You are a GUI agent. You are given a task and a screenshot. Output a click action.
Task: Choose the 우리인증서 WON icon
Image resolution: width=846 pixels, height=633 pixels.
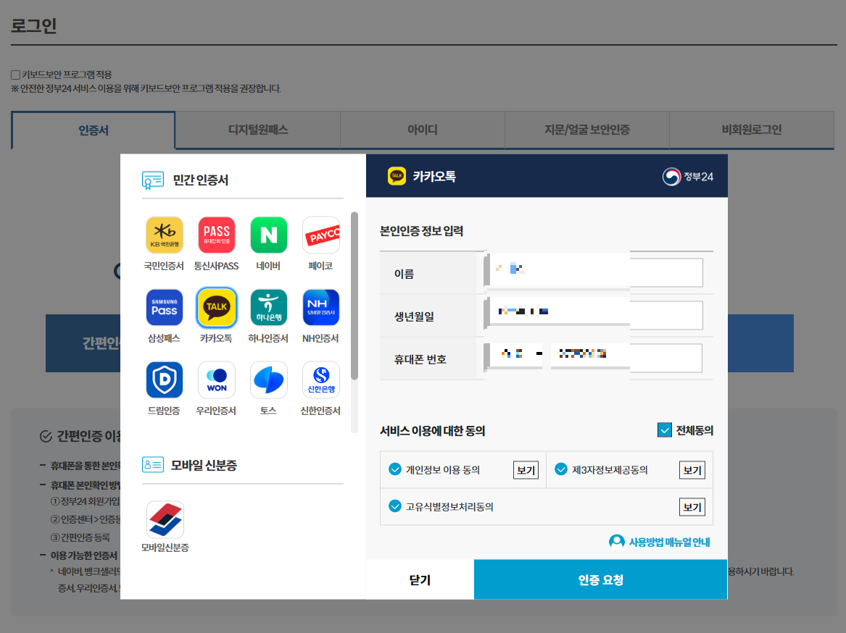216,380
